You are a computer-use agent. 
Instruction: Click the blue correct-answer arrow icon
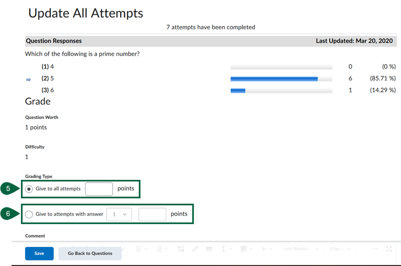28,79
